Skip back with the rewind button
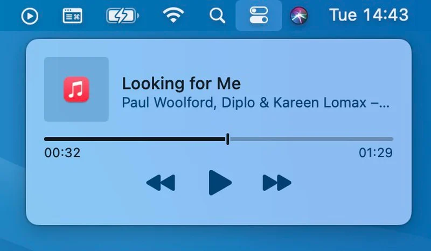431x251 pixels. [161, 183]
